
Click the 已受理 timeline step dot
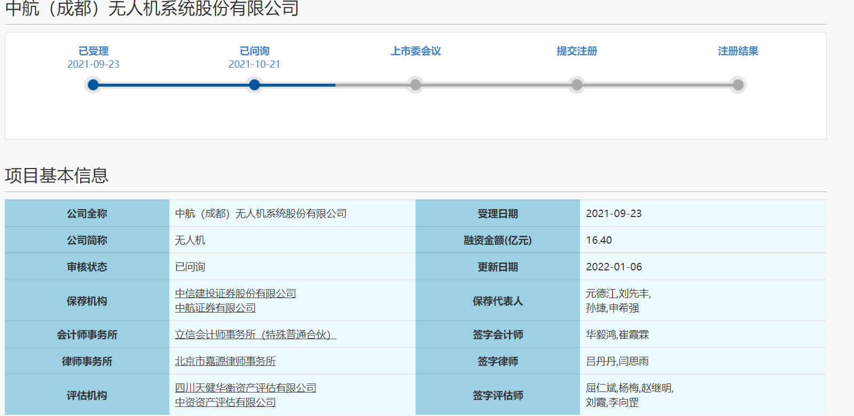(93, 85)
